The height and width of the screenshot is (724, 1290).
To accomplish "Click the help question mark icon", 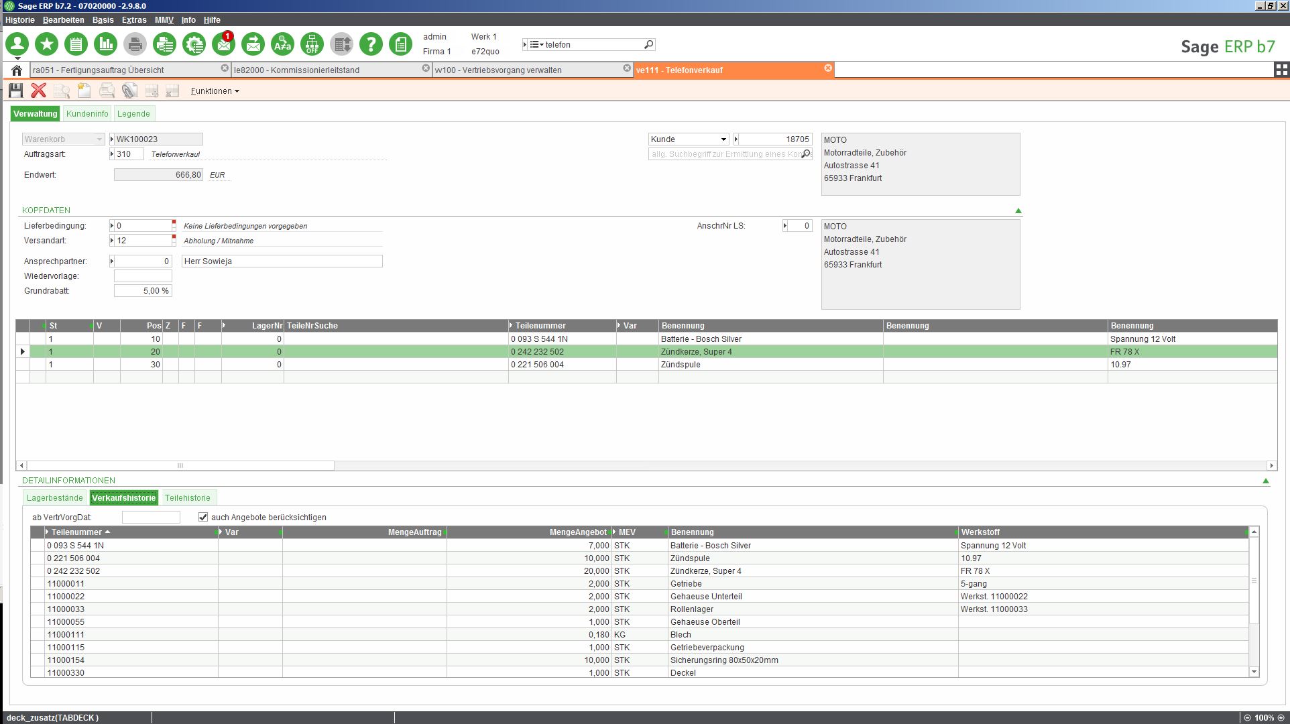I will [x=371, y=44].
